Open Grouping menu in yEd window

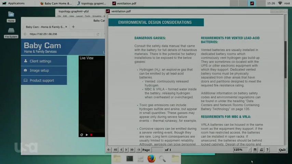97,16
